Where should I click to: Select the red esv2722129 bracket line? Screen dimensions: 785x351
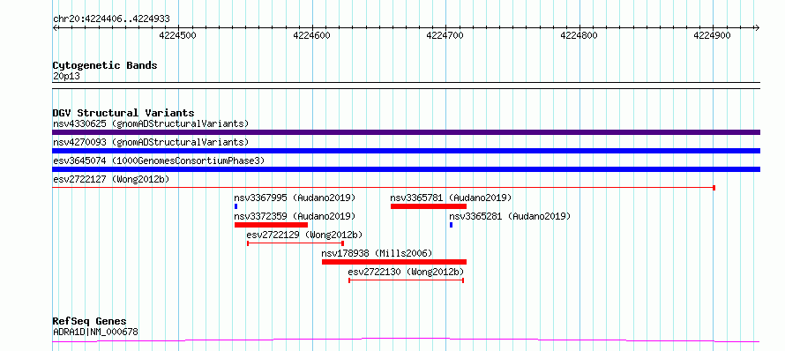pos(295,243)
